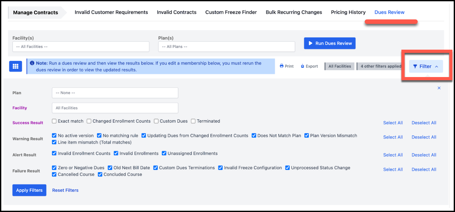455x212 pixels.
Task: Deselect All for Failure Result row
Action: pos(424,170)
